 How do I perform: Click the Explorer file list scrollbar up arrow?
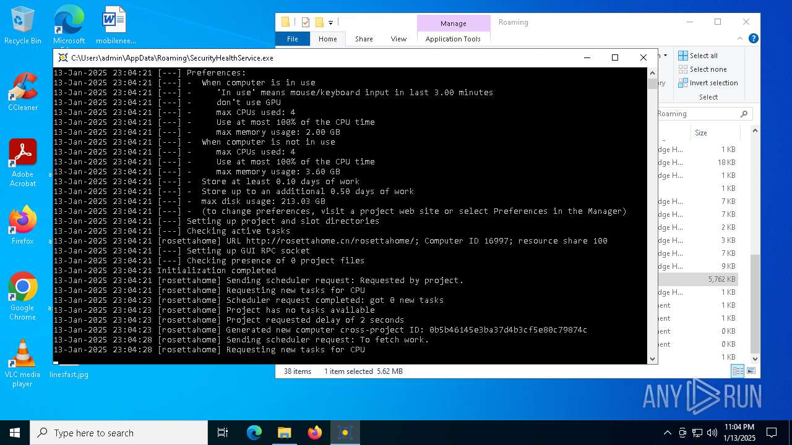pyautogui.click(x=755, y=130)
